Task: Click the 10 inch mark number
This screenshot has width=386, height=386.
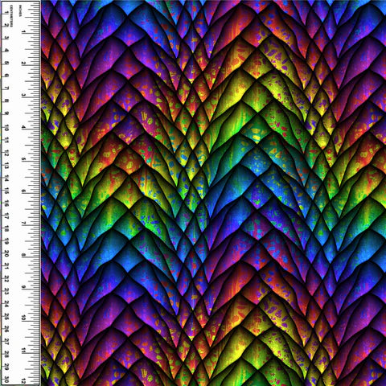Action: [23, 318]
